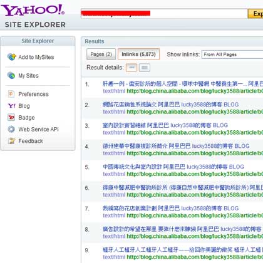Image resolution: width=263 pixels, height=263 pixels.
Task: Open result 1 title link
Action: (x=183, y=84)
